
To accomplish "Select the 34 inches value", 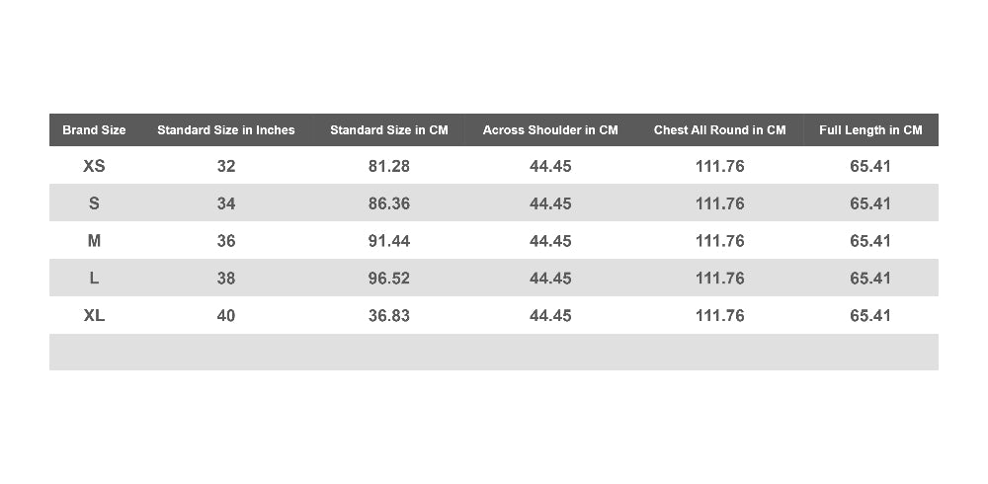I will (225, 203).
